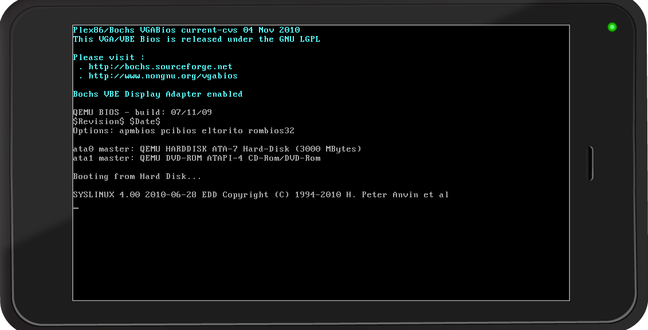Click the 'Options: apmbios pcibios' line
This screenshot has height=330, width=648.
coord(184,131)
